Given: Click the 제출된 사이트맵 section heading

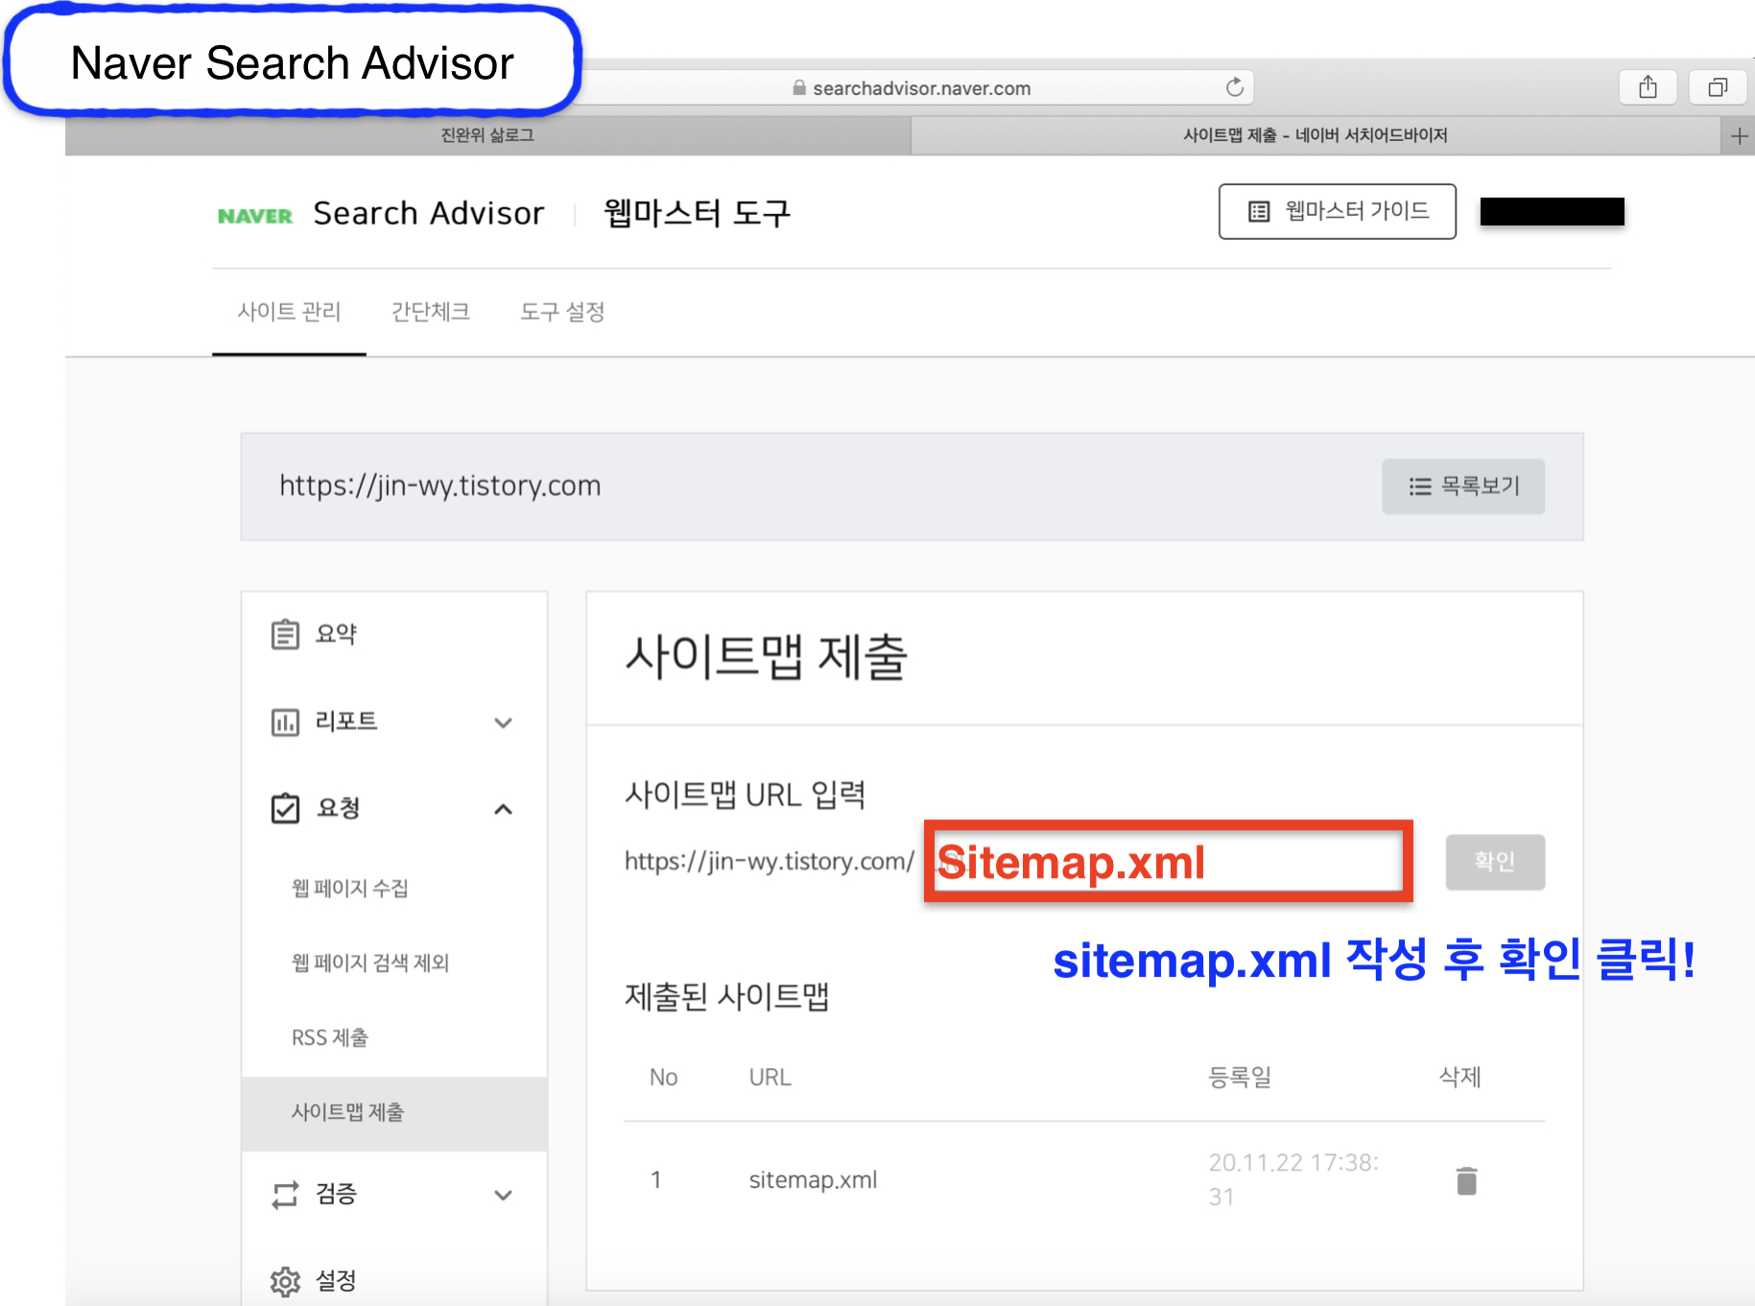Looking at the screenshot, I should tap(727, 997).
